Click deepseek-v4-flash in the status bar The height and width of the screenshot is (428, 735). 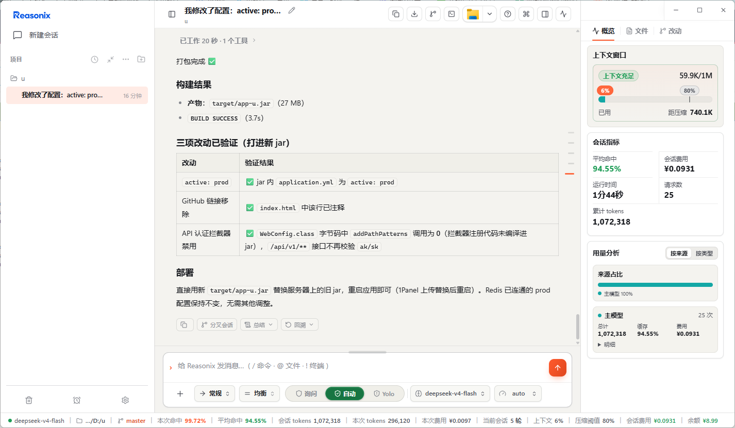[x=36, y=421]
